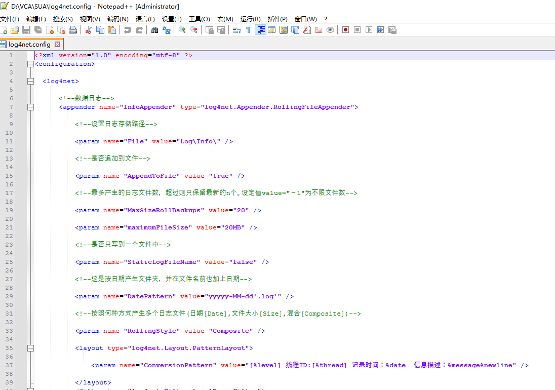The width and height of the screenshot is (555, 390).
Task: Open the 视图(V) menu
Action: pyautogui.click(x=90, y=19)
